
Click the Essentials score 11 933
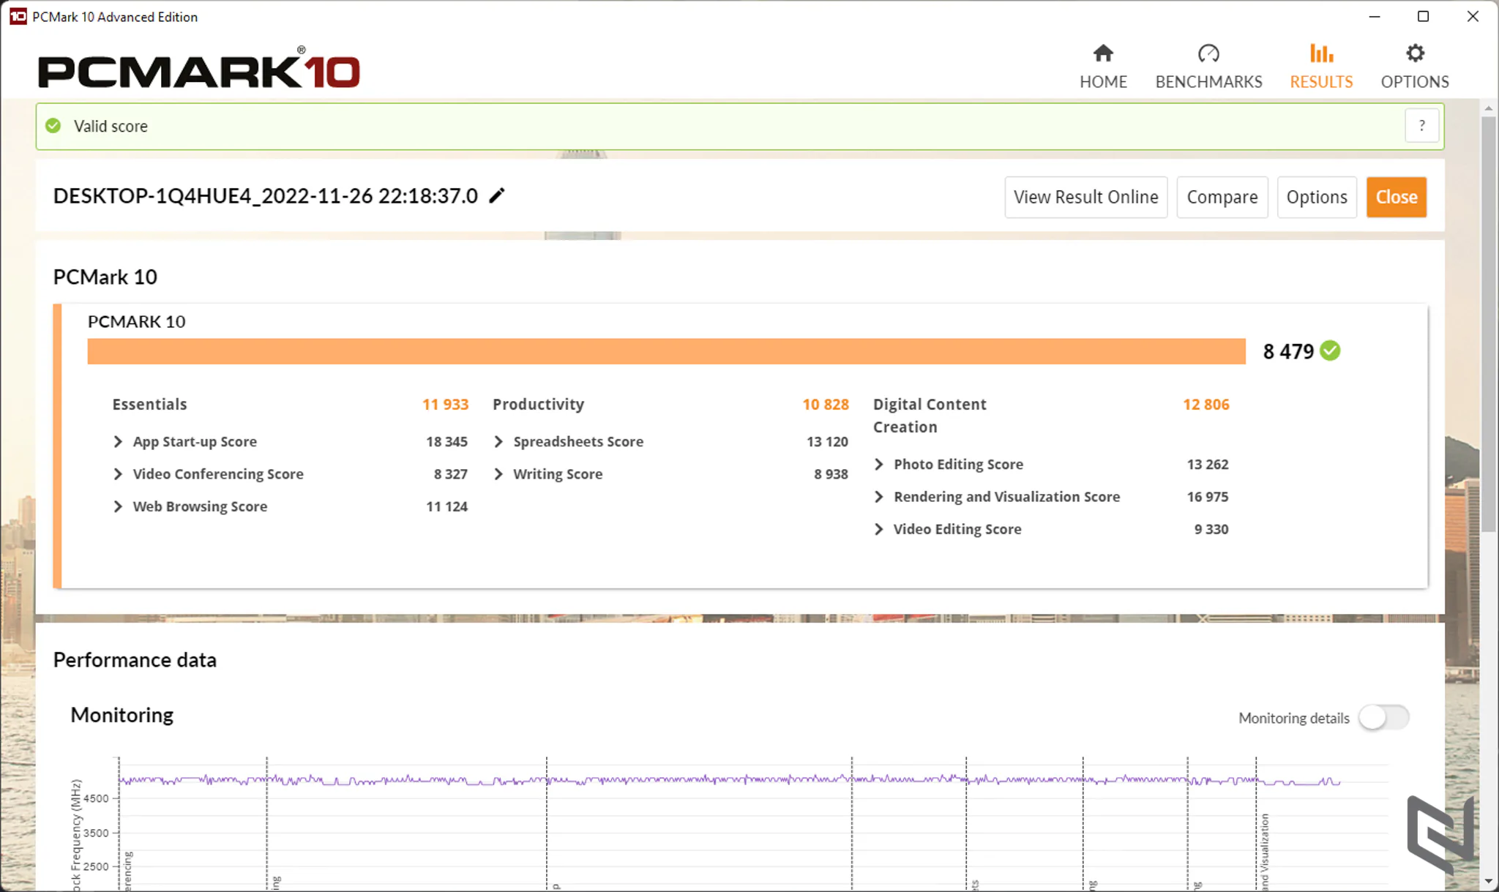tap(445, 405)
